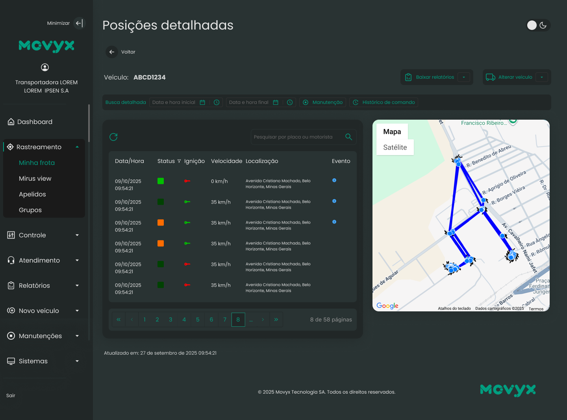Click the Relatórios clipboard icon
Viewport: 567px width, 420px height.
click(11, 285)
